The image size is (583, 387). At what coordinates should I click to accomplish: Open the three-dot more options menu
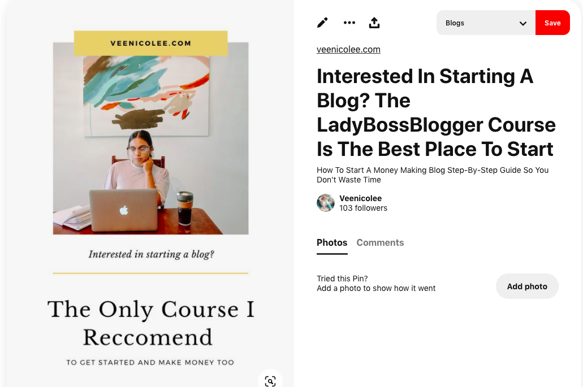[349, 23]
